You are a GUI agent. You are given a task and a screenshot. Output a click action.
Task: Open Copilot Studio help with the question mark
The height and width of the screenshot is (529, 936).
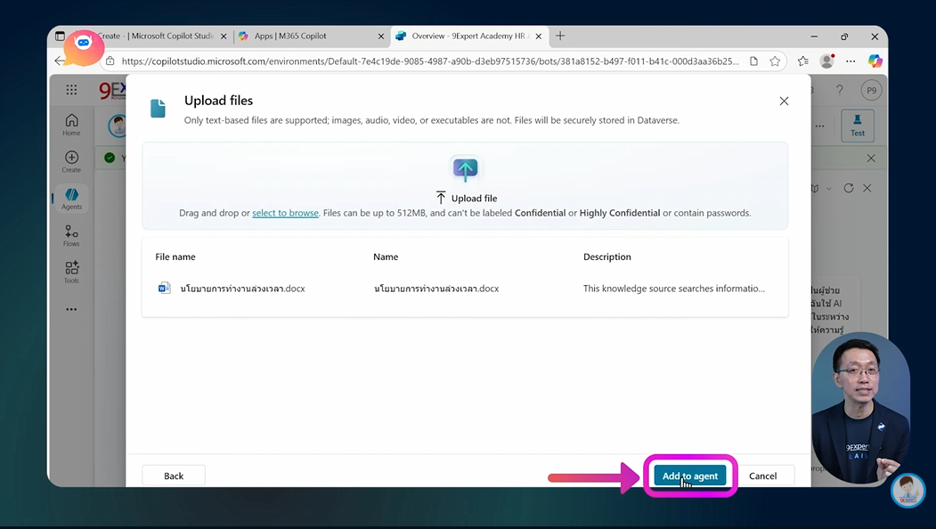click(x=839, y=89)
